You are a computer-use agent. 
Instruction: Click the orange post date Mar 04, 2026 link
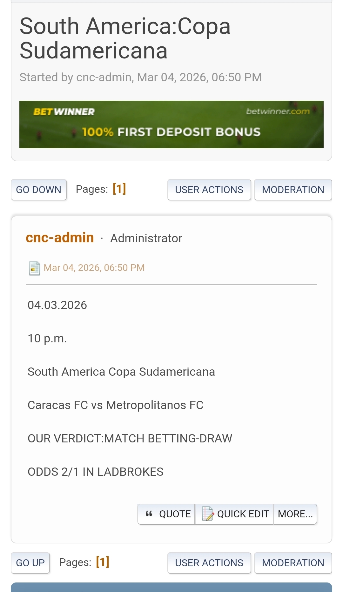[x=94, y=268]
